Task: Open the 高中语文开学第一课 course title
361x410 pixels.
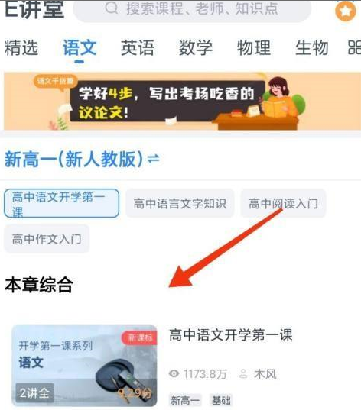Action: pyautogui.click(x=230, y=334)
